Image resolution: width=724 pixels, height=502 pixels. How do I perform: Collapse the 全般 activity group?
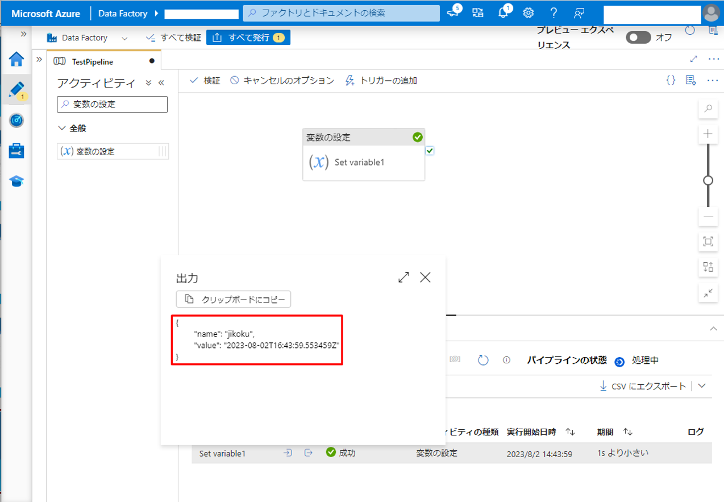pyautogui.click(x=63, y=128)
